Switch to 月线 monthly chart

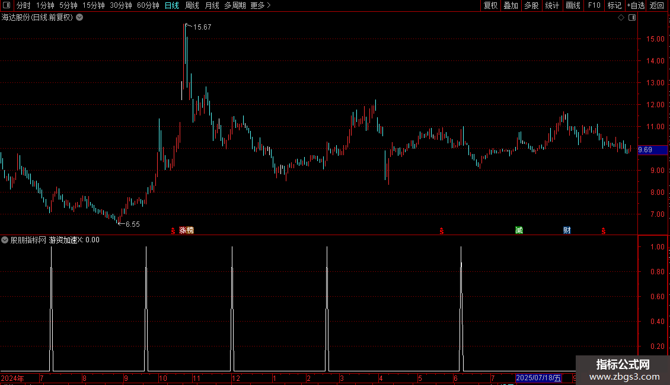point(212,5)
